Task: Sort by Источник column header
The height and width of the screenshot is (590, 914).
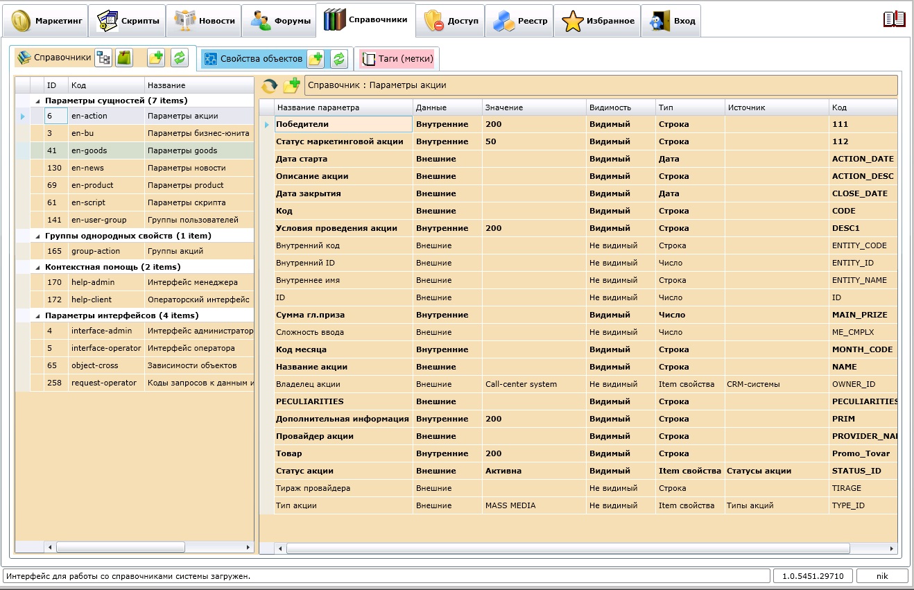Action: [777, 107]
